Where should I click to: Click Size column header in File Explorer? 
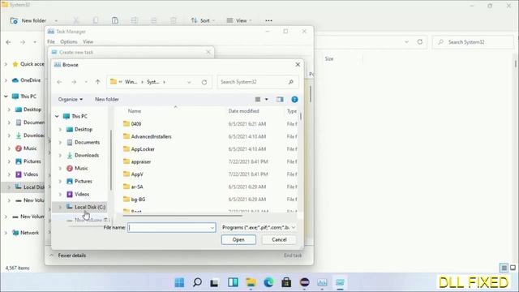tap(329, 59)
